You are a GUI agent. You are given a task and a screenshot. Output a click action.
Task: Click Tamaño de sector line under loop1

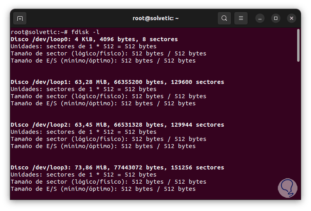(108, 96)
